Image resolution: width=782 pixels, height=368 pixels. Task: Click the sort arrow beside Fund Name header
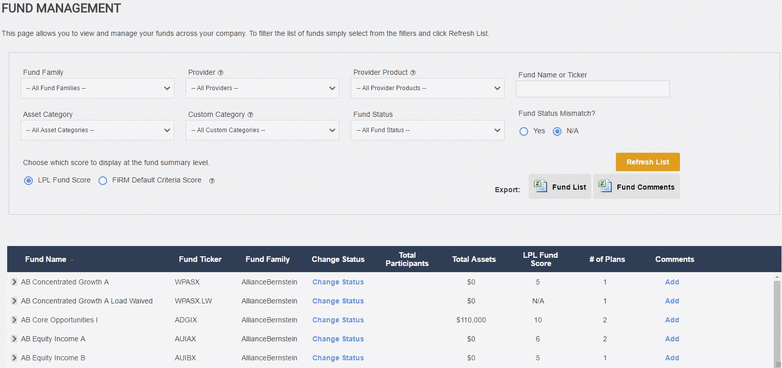click(72, 260)
